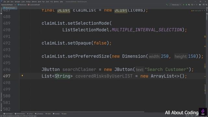The width and height of the screenshot is (208, 117).
Task: Click the Build Project hammer icon
Action: pyautogui.click(x=167, y=5)
